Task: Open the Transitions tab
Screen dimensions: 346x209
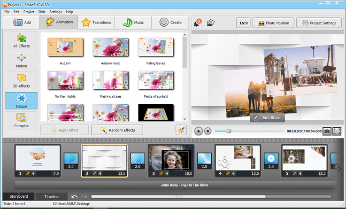Action: [96, 22]
